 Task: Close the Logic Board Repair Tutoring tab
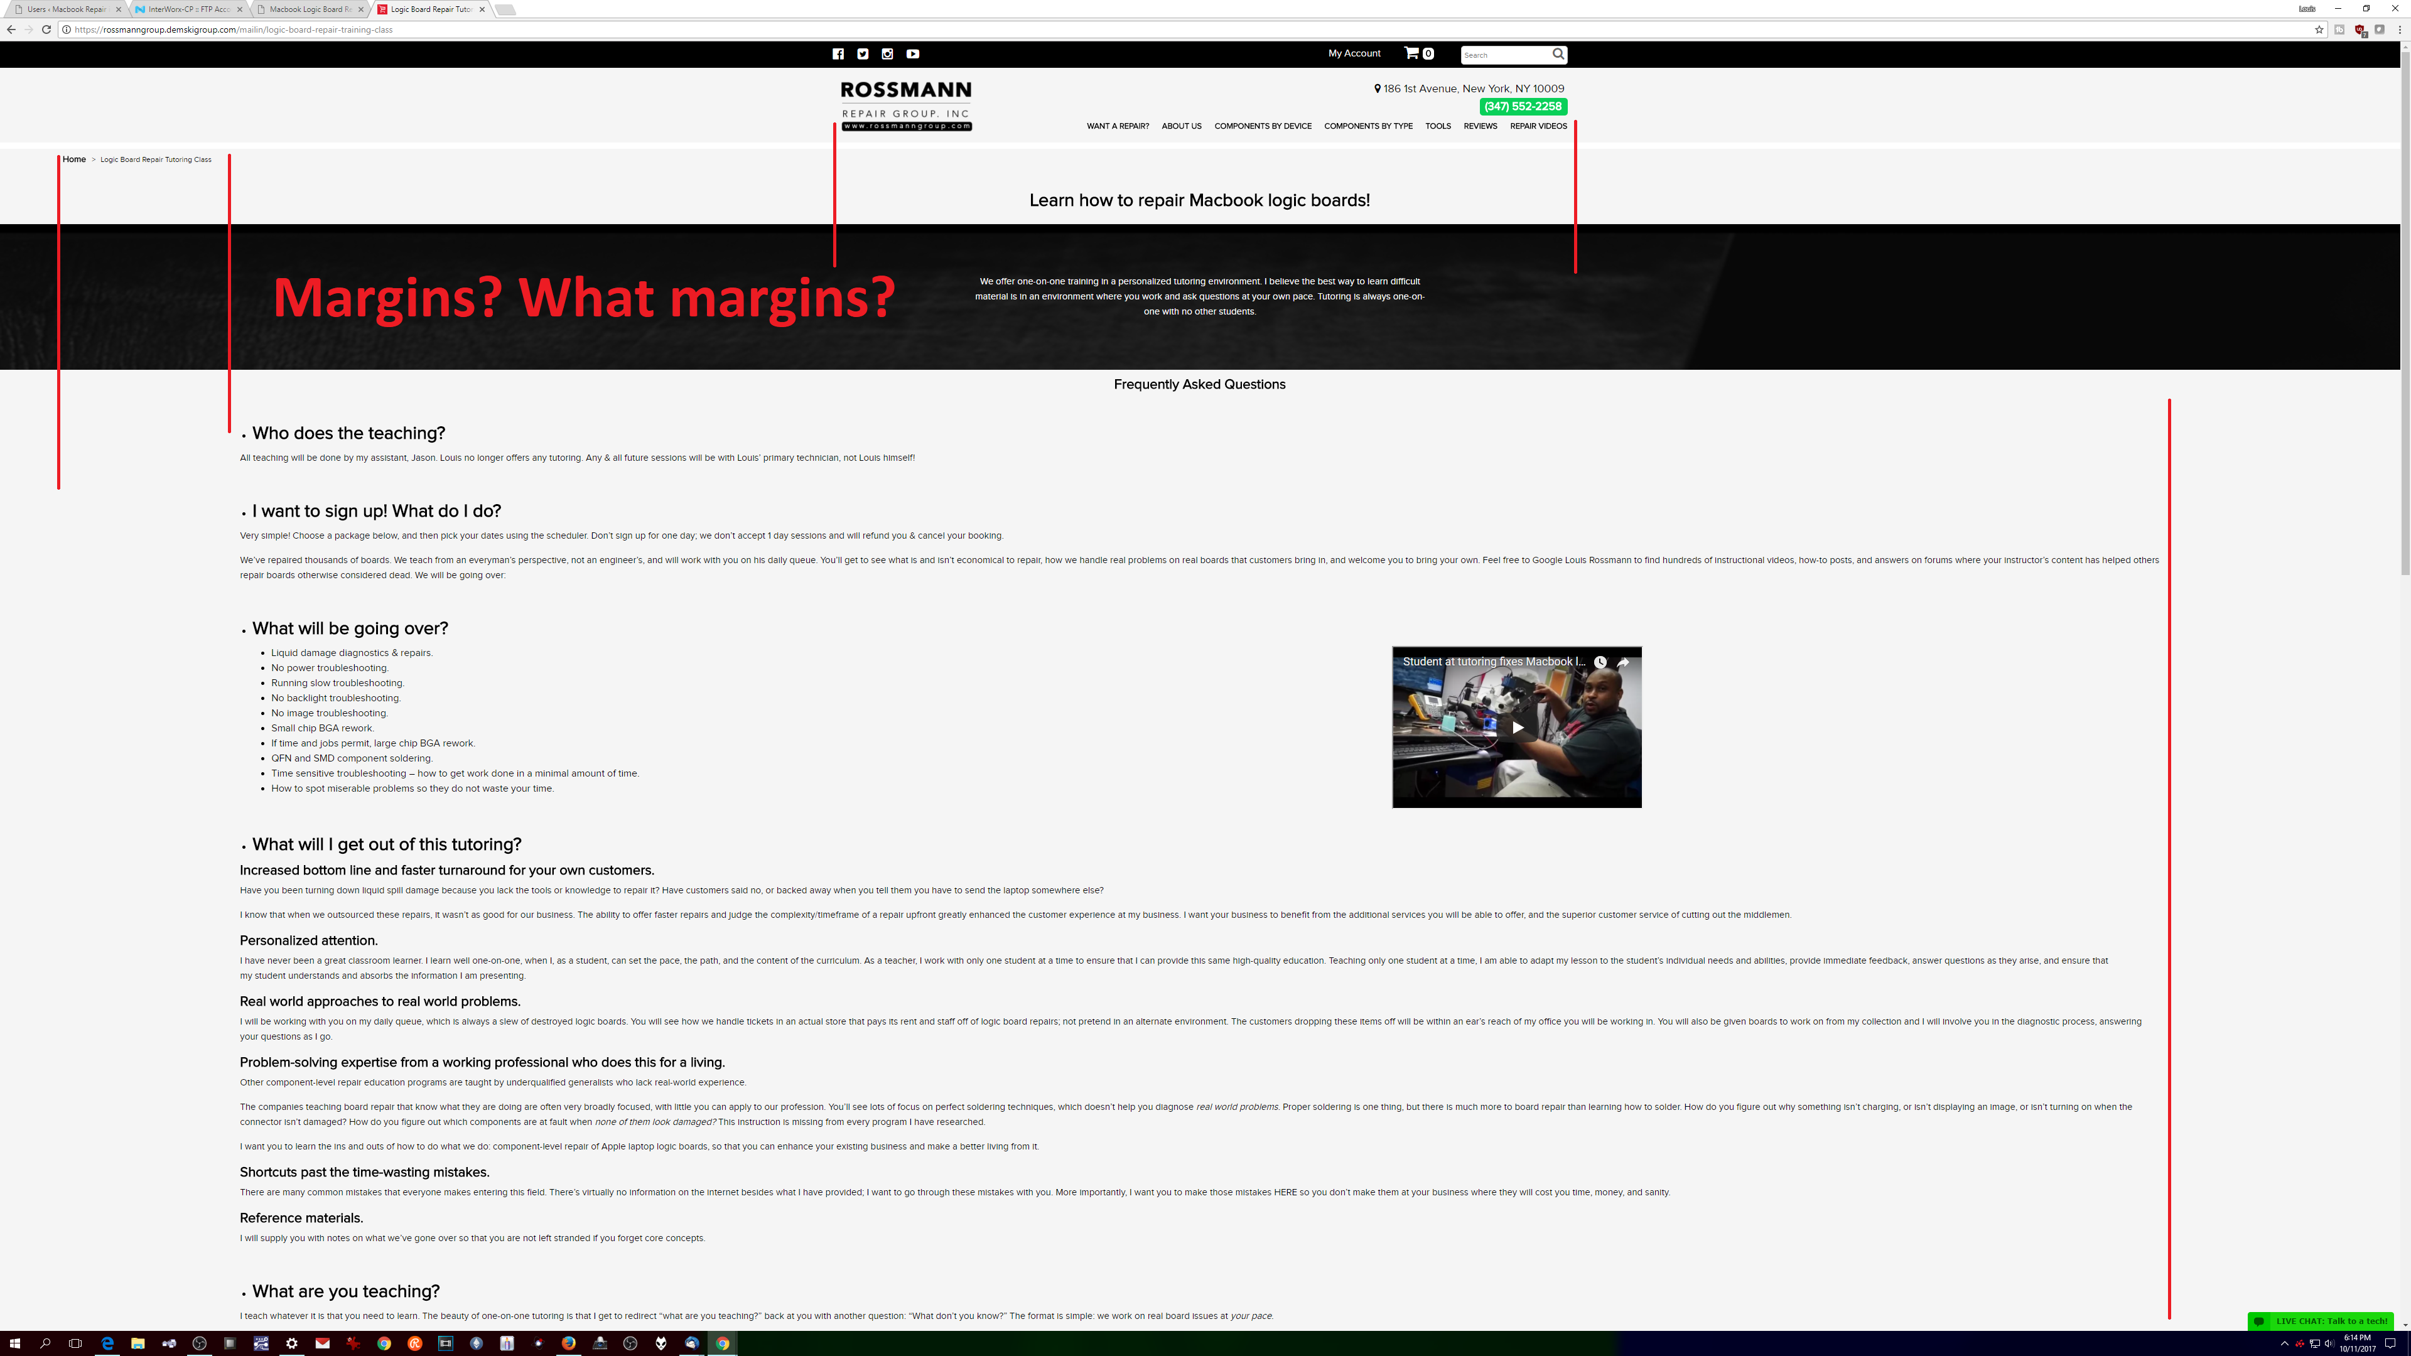click(x=482, y=9)
